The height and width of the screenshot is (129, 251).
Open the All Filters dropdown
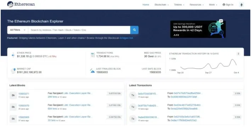[18, 30]
